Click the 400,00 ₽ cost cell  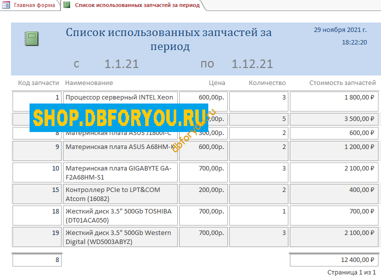pos(334,194)
